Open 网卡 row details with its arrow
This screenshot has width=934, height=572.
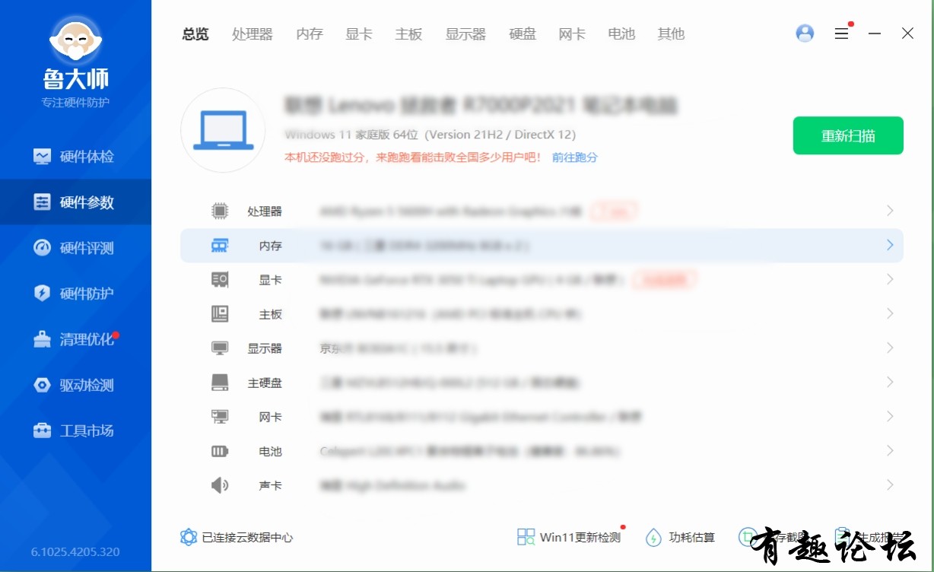[890, 416]
